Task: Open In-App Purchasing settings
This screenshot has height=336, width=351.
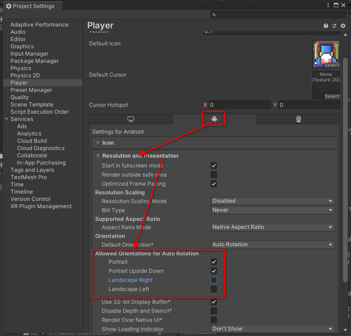Action: click(x=41, y=163)
